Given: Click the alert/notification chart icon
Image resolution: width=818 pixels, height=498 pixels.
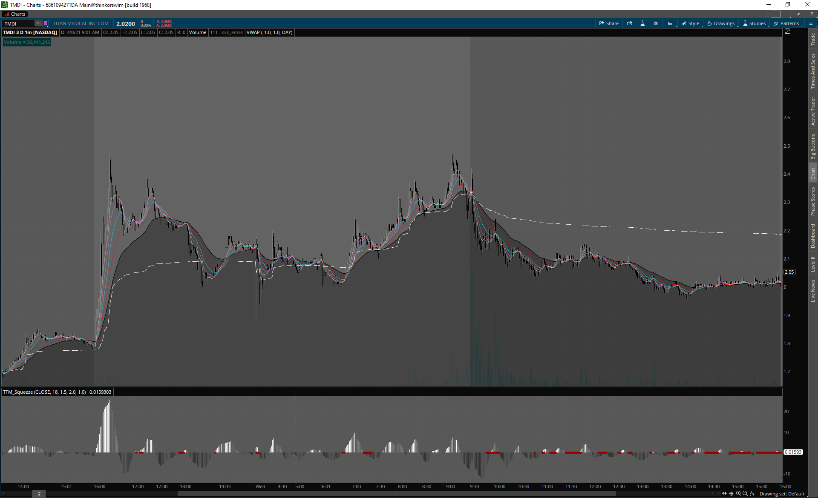Looking at the screenshot, I should click(x=629, y=23).
